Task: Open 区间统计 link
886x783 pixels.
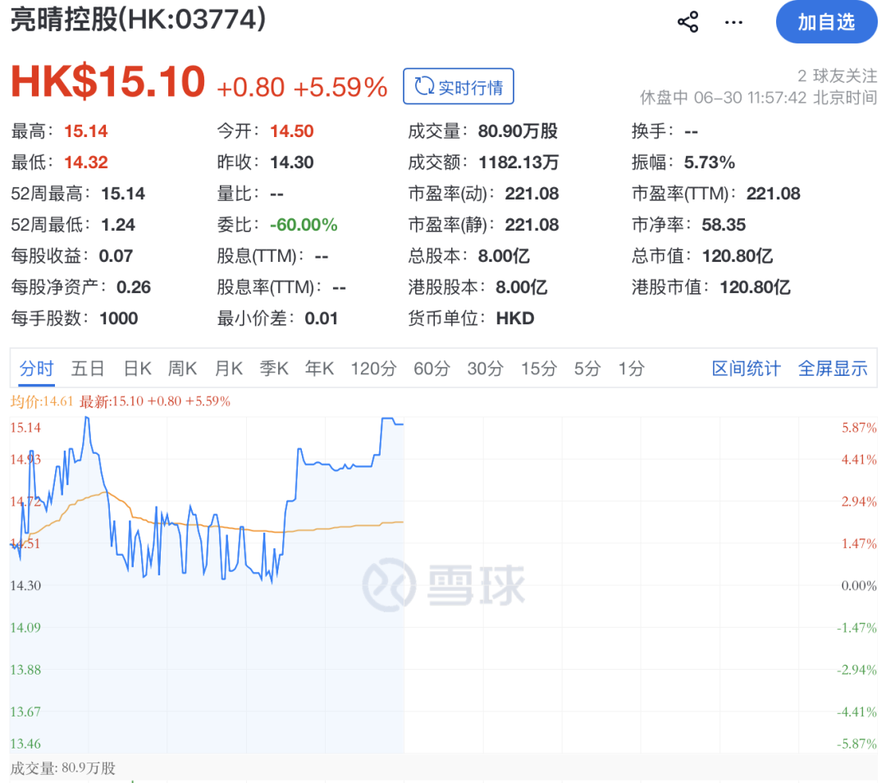Action: pos(746,369)
